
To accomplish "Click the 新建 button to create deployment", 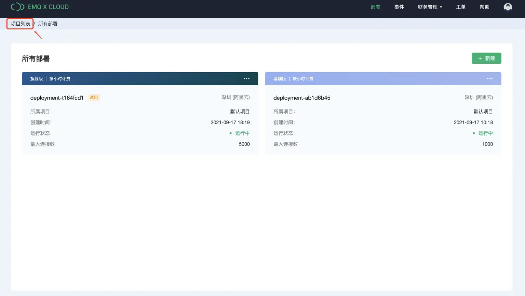I will tap(487, 58).
